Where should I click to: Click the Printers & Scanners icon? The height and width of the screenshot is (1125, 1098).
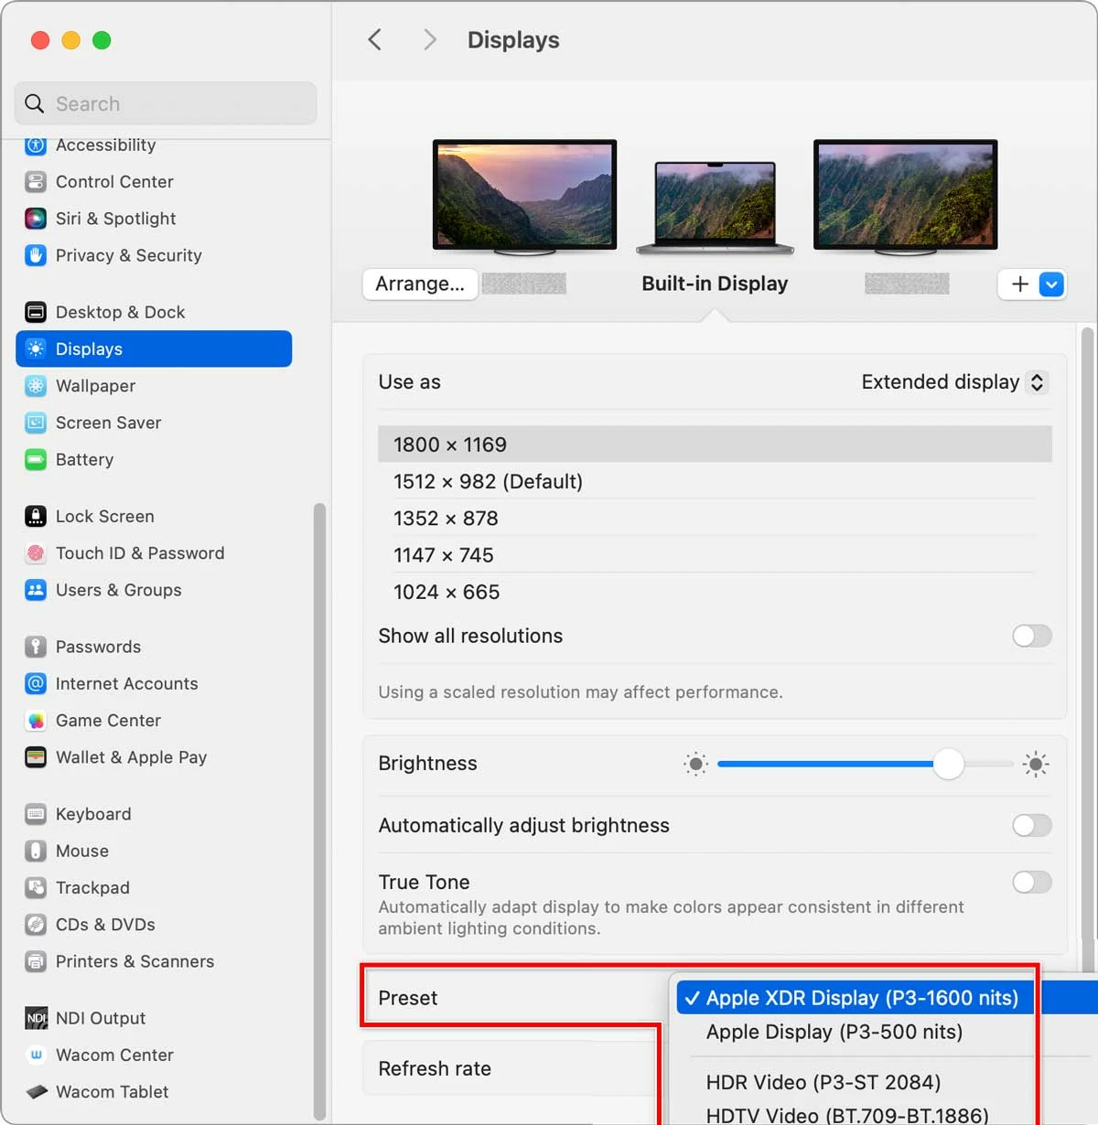pyautogui.click(x=36, y=961)
